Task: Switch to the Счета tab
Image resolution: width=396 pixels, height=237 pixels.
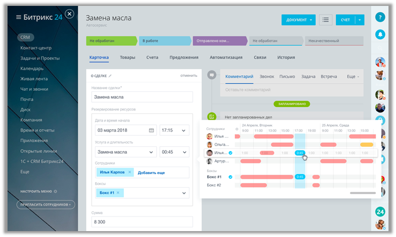Action: (x=152, y=58)
